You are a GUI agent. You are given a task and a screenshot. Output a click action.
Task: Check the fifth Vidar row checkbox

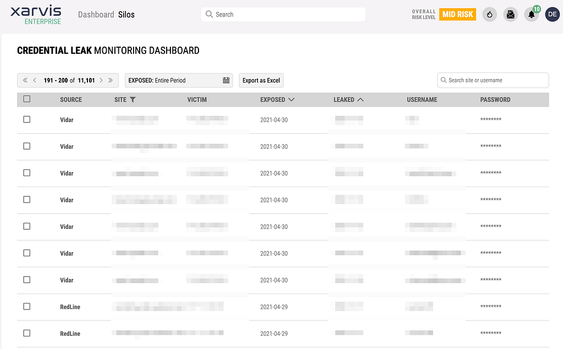click(26, 226)
